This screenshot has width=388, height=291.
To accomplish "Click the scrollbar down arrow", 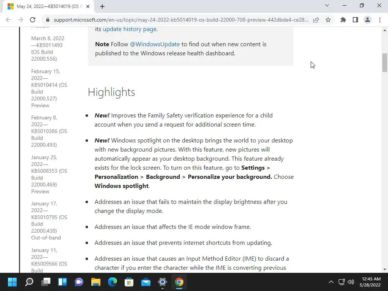I will 385,269.
